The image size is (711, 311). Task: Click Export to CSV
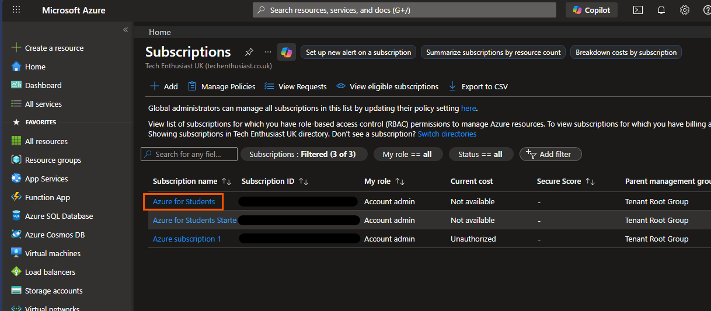tap(478, 86)
